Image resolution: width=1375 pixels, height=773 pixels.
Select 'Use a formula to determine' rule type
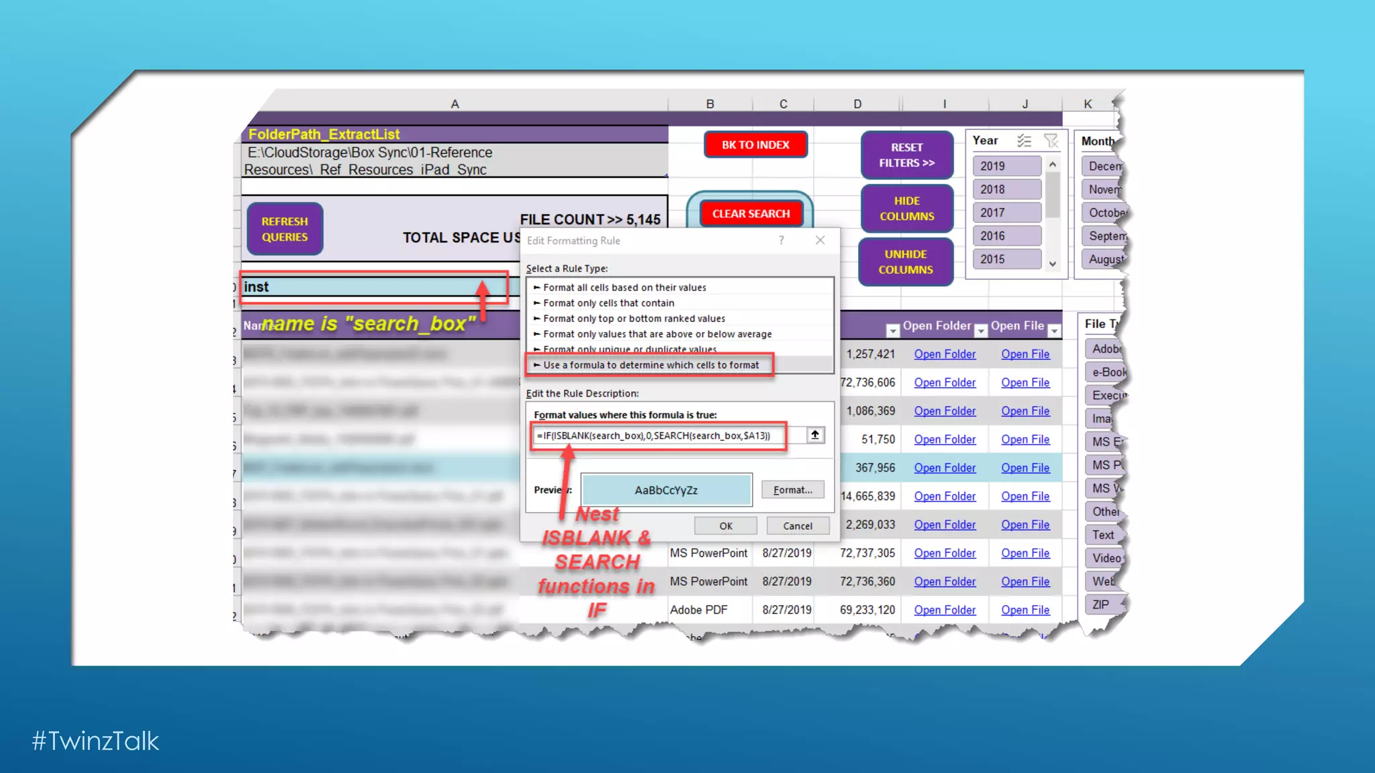650,365
